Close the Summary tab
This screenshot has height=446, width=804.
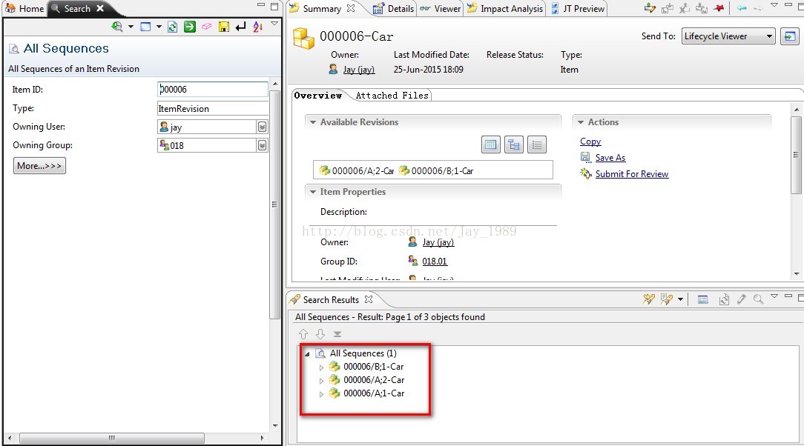coord(351,8)
